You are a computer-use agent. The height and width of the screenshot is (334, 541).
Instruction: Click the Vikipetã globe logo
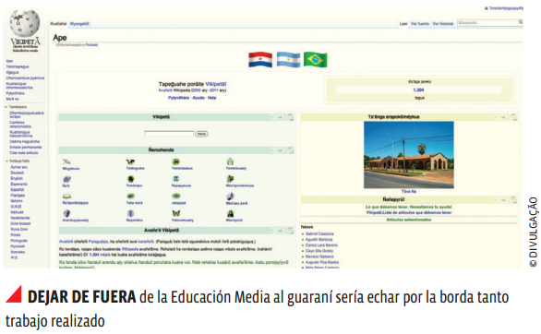25,23
